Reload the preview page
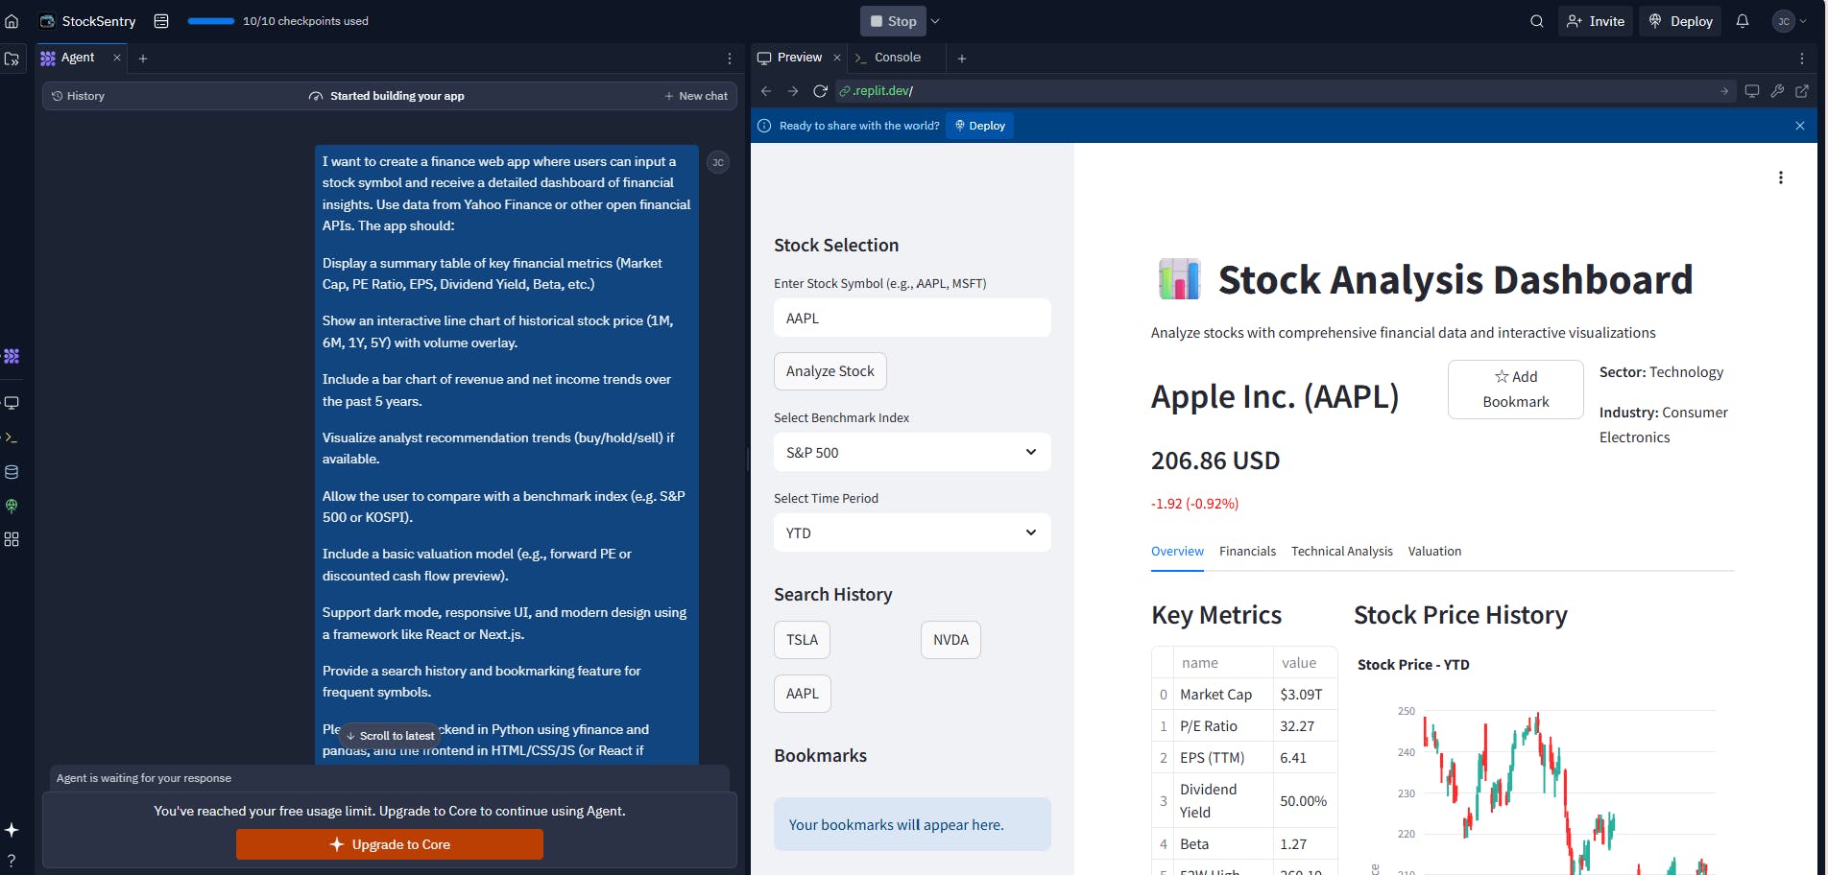Viewport: 1828px width, 875px height. click(820, 91)
